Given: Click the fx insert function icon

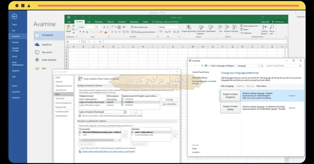Looking at the screenshot, I should coord(100,42).
